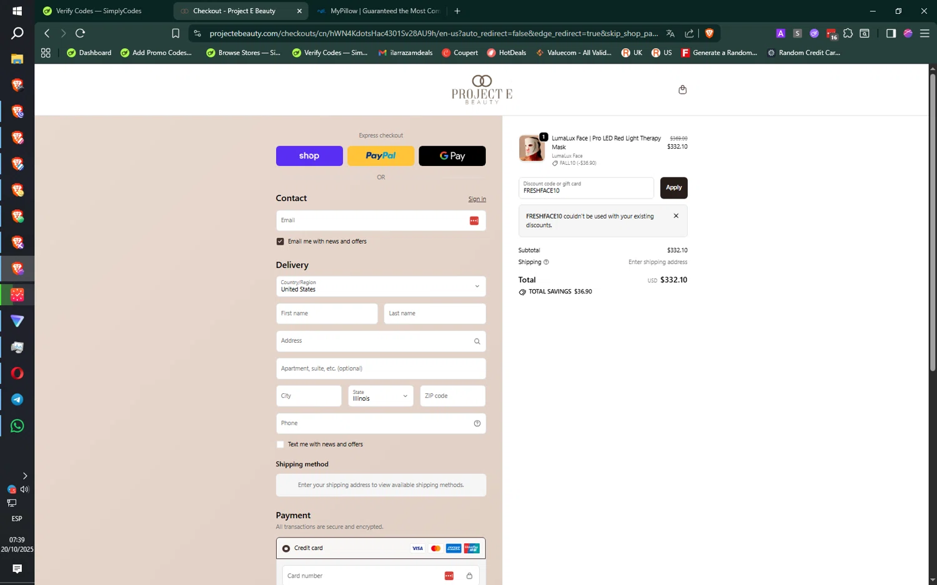Open the browser extensions puzzle icon

(x=848, y=33)
